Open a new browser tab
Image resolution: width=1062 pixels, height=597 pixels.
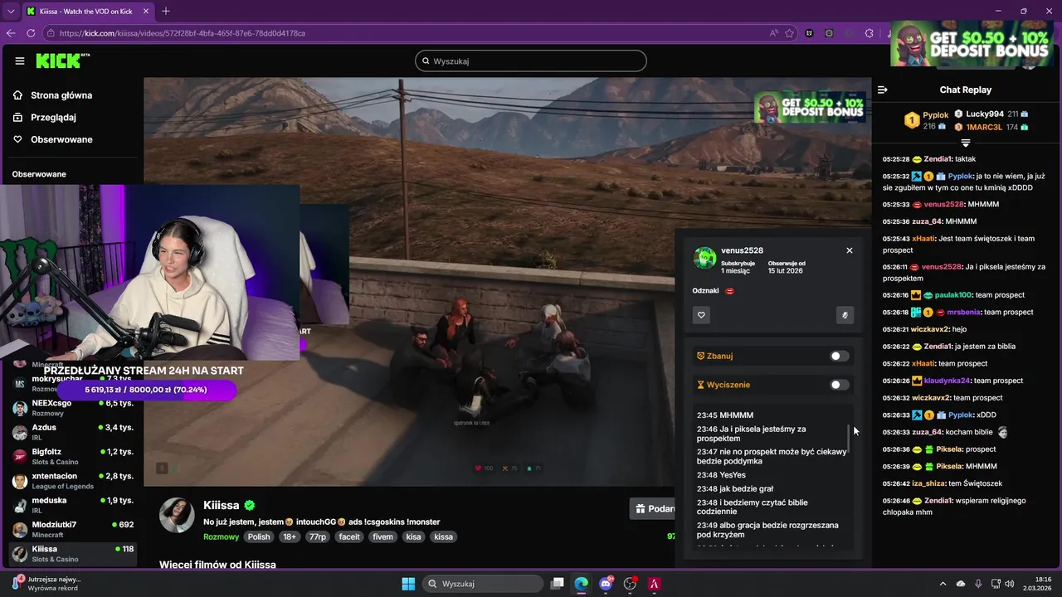click(166, 11)
